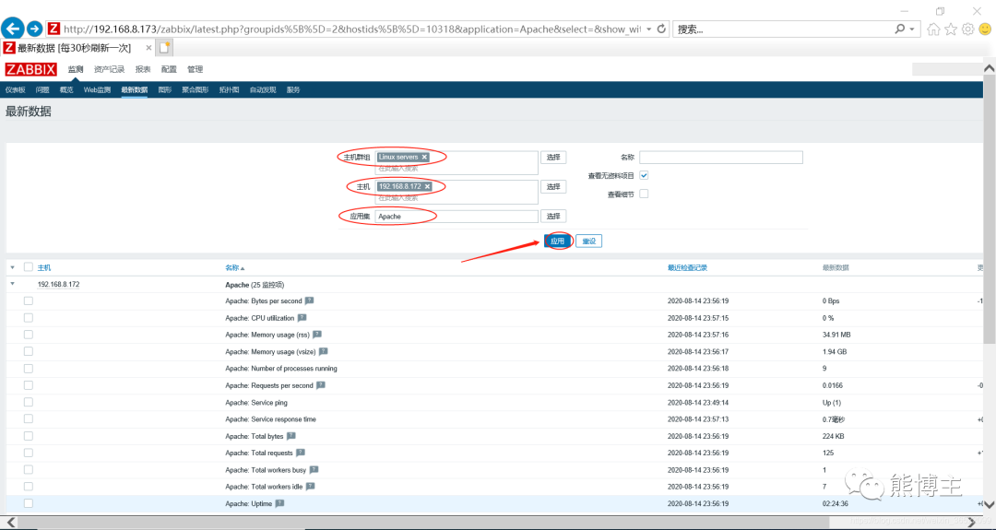The height and width of the screenshot is (530, 996).
Task: Click the page refresh icon in address bar
Action: click(x=661, y=29)
